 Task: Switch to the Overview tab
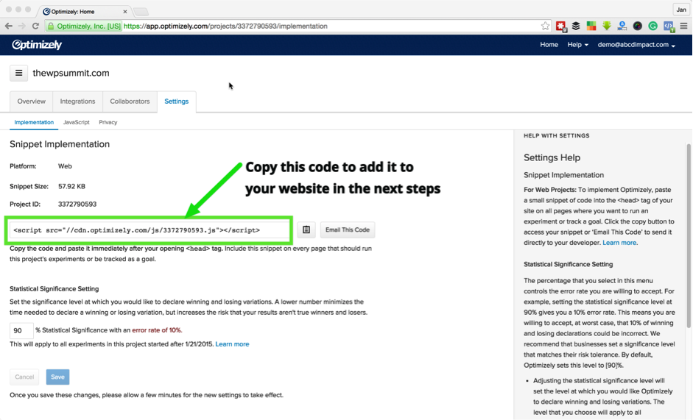32,102
